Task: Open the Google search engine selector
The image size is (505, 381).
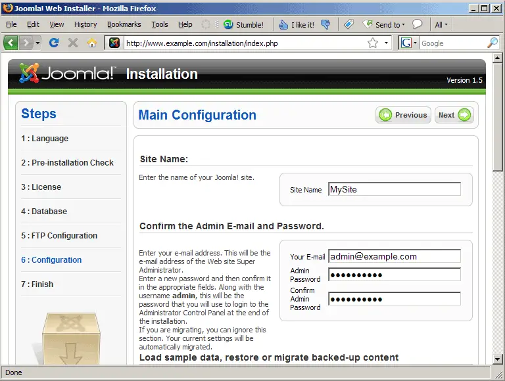Action: [409, 43]
